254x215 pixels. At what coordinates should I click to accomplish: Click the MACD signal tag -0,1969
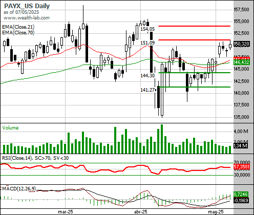pos(241,200)
